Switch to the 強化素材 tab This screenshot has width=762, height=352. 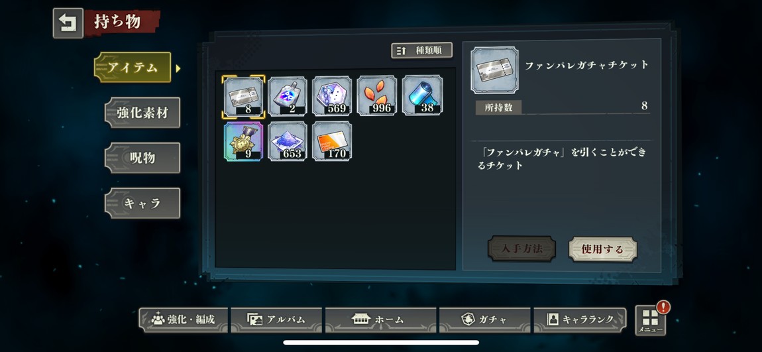pyautogui.click(x=142, y=113)
